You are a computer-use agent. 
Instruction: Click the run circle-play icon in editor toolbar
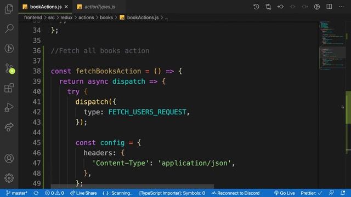tap(317, 7)
